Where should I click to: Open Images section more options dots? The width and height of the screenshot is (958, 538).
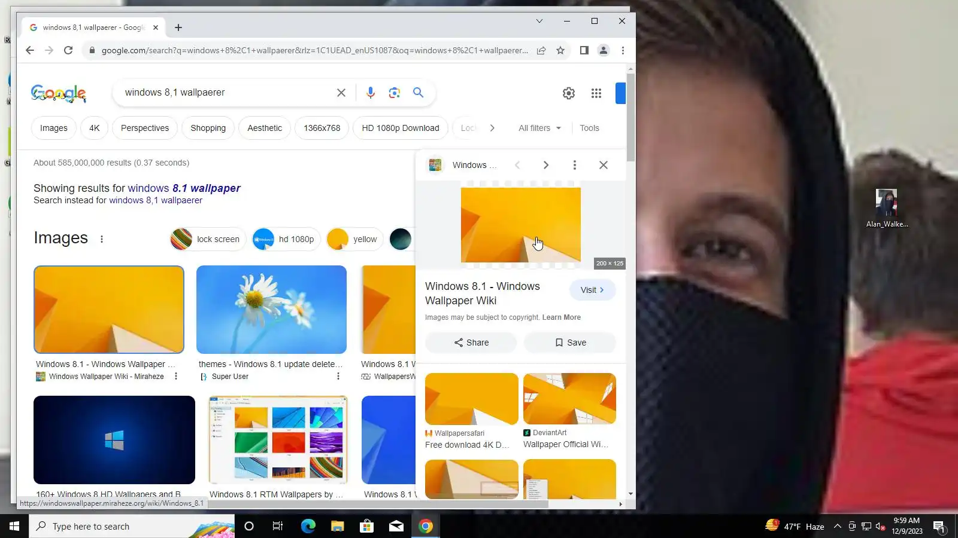102,239
